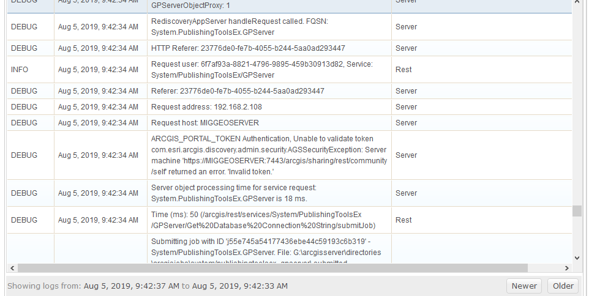Click vertical scrollbar up arrow
Image resolution: width=589 pixels, height=296 pixels.
[x=577, y=2]
